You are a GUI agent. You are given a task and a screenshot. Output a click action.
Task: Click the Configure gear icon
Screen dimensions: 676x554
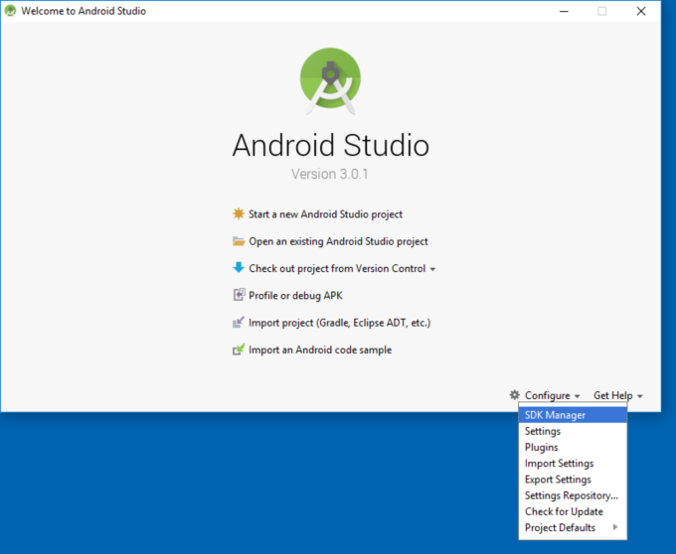[x=514, y=395]
